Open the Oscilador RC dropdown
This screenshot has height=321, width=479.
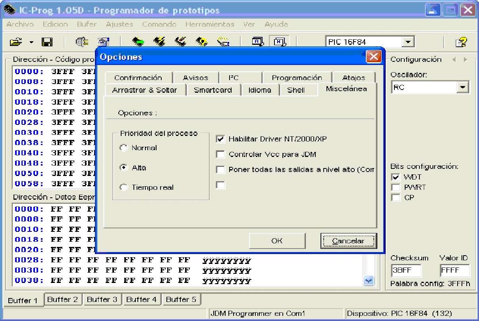pos(463,88)
